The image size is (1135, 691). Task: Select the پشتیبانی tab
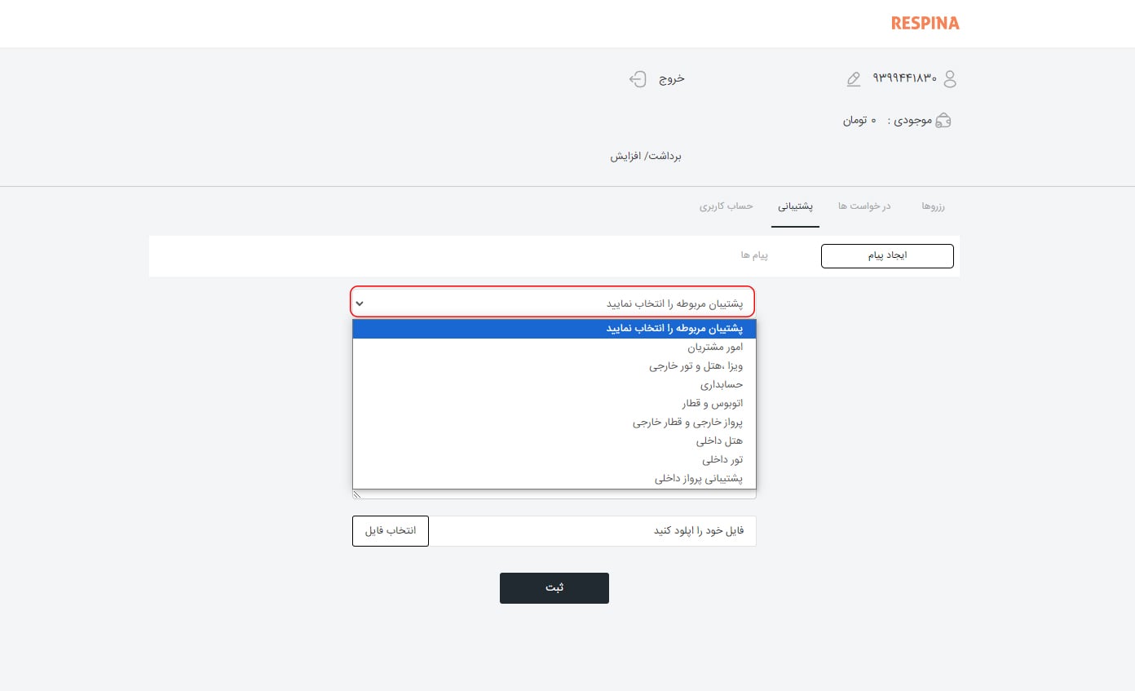[x=795, y=206]
